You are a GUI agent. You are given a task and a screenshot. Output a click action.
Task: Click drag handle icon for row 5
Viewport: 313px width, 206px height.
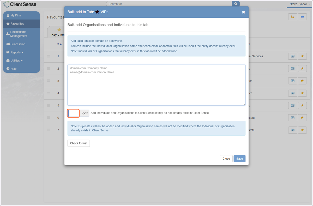[49, 105]
